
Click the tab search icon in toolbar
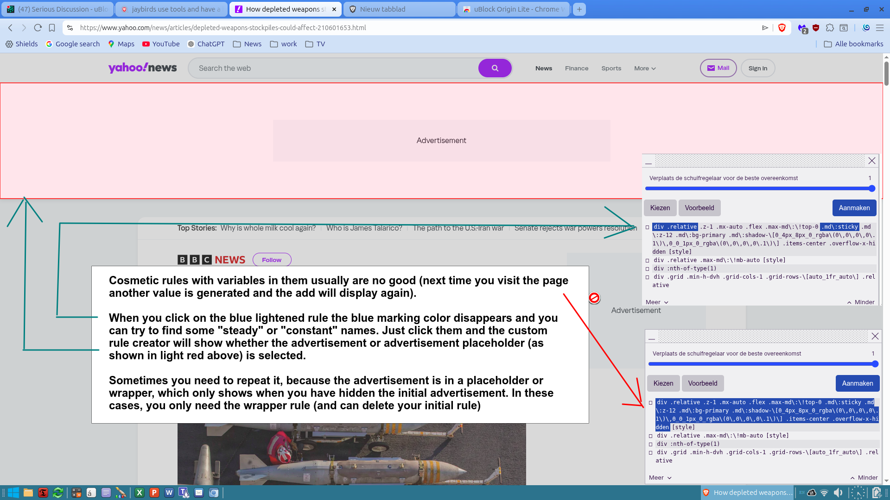click(x=844, y=28)
